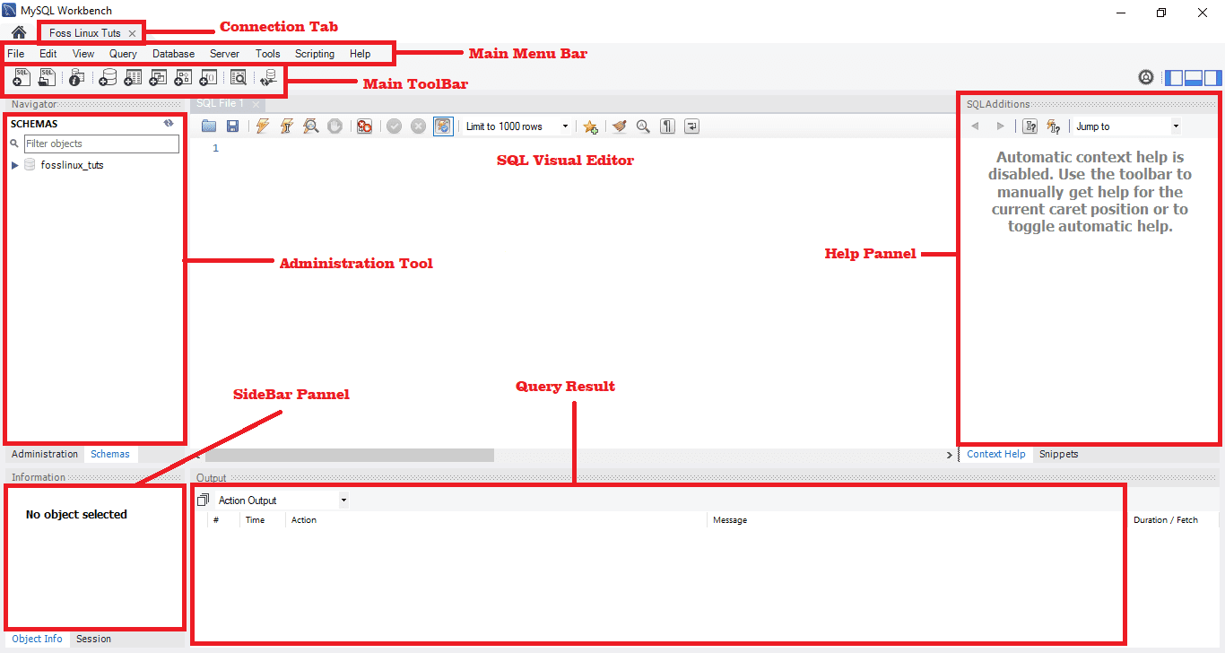1225x653 pixels.
Task: Create a new function icon
Action: pos(208,79)
